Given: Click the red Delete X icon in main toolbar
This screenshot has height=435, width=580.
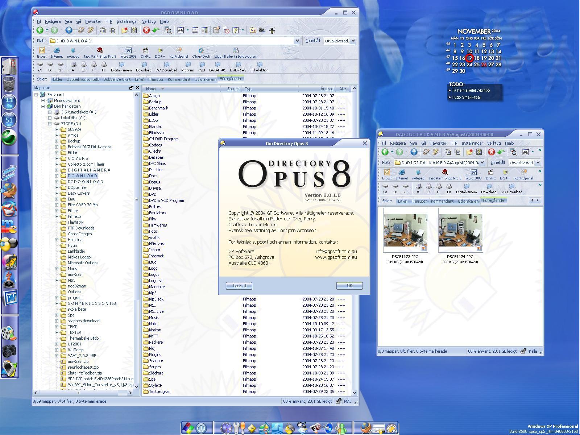Looking at the screenshot, I should 146,30.
